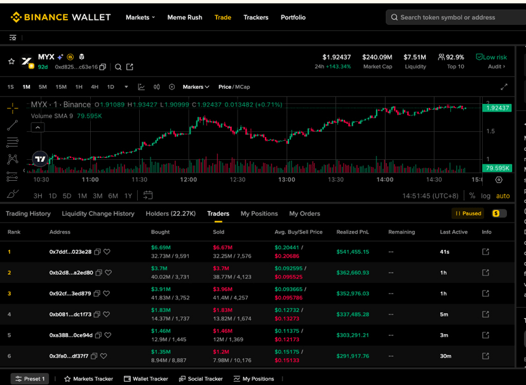Click the Binance Wallet logo

pos(60,17)
